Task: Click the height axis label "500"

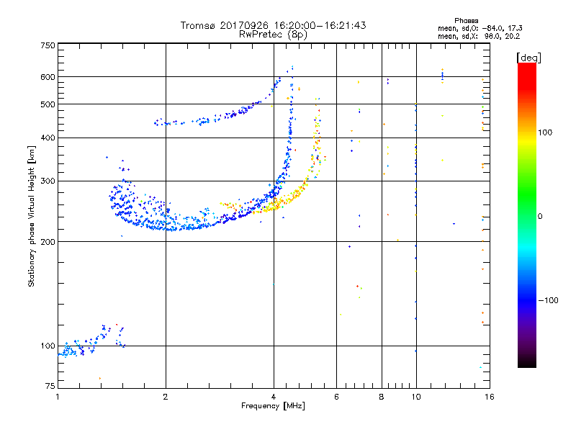Action: tap(48, 104)
